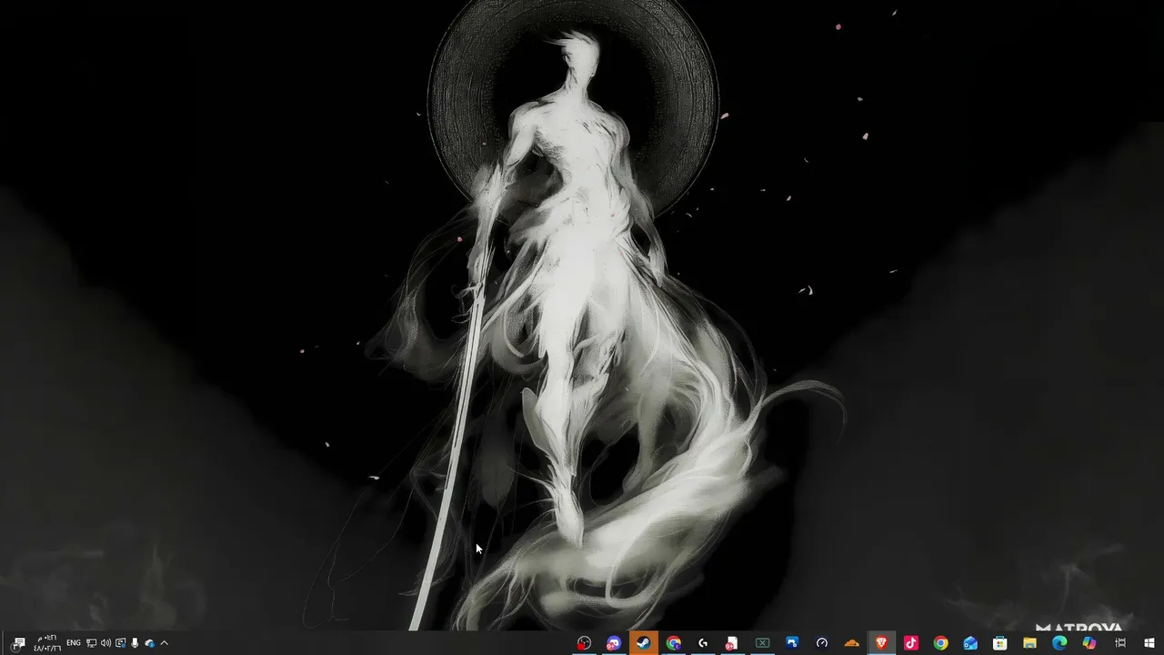Open File Explorer folder icon
The width and height of the screenshot is (1164, 655).
point(1029,643)
